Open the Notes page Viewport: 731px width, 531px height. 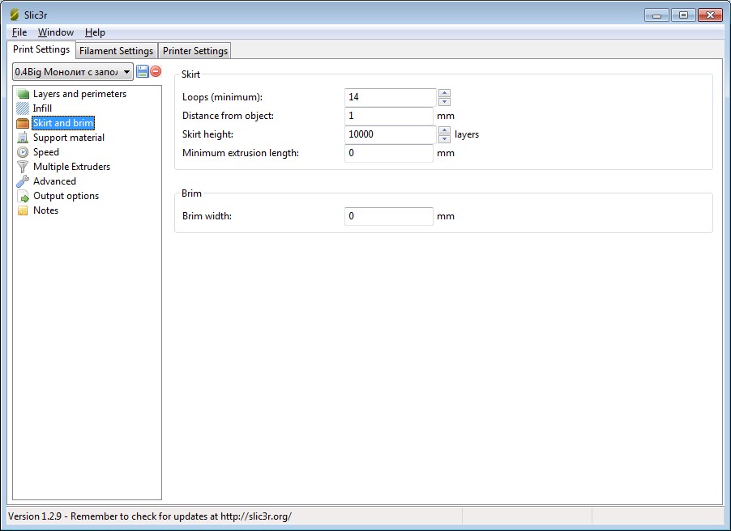point(45,210)
